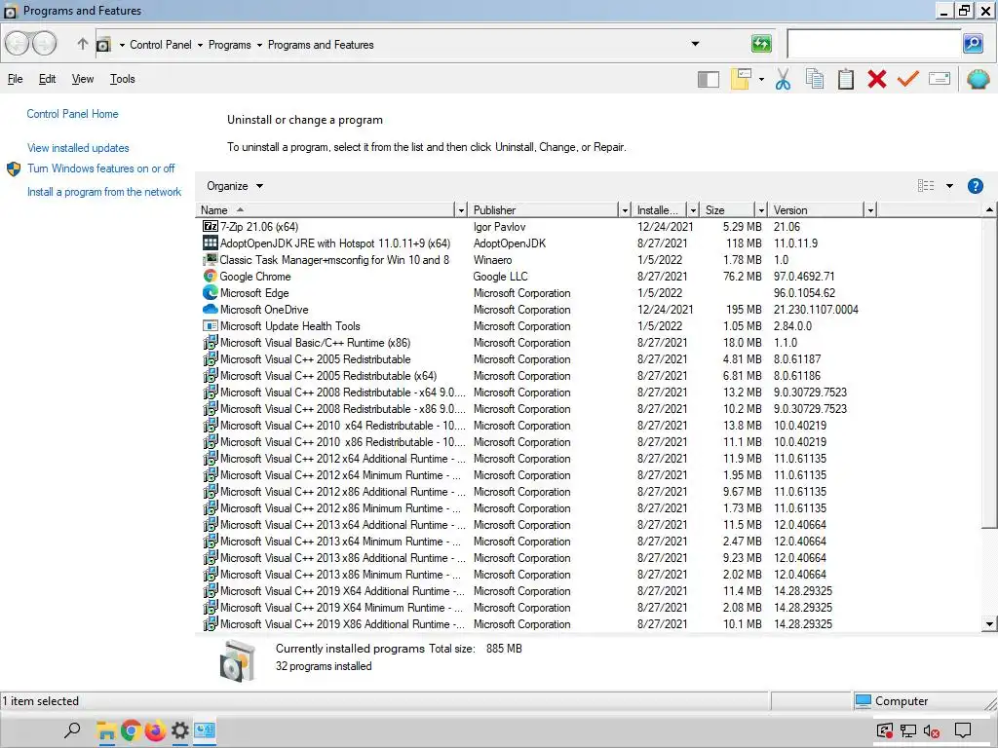Click the red X Delete icon
Viewport: 998px width, 748px height.
(x=877, y=79)
